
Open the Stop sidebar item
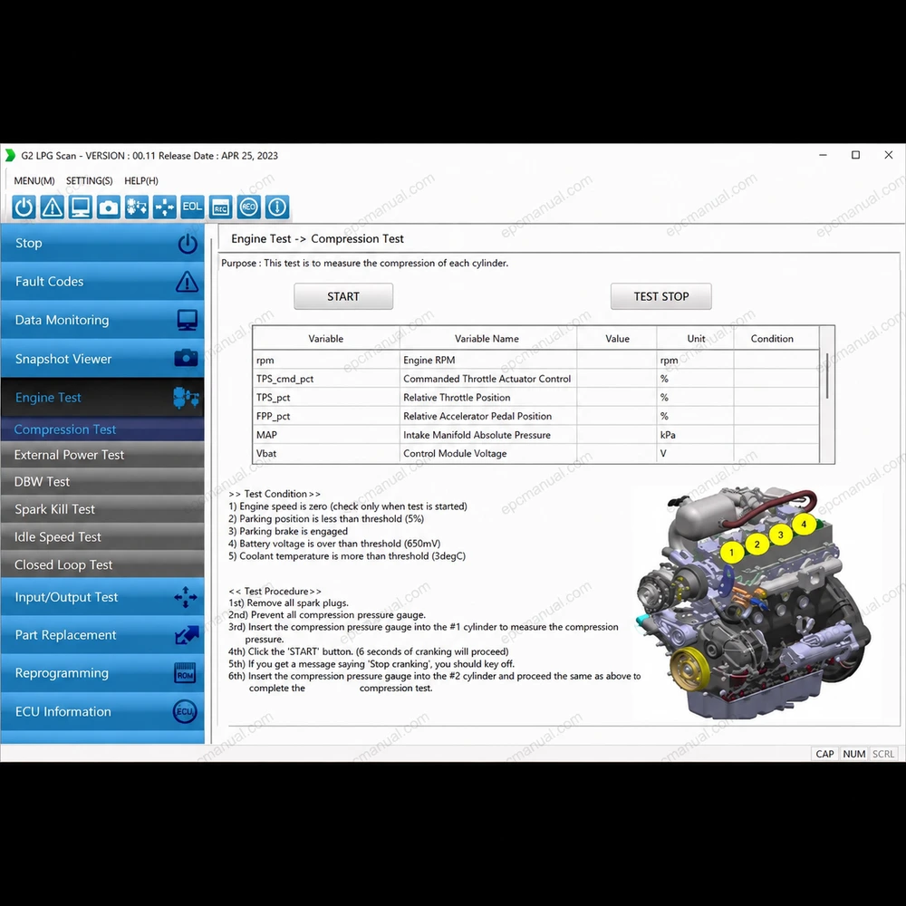click(x=102, y=243)
